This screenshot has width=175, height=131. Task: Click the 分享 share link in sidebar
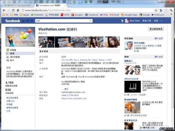click(8, 111)
